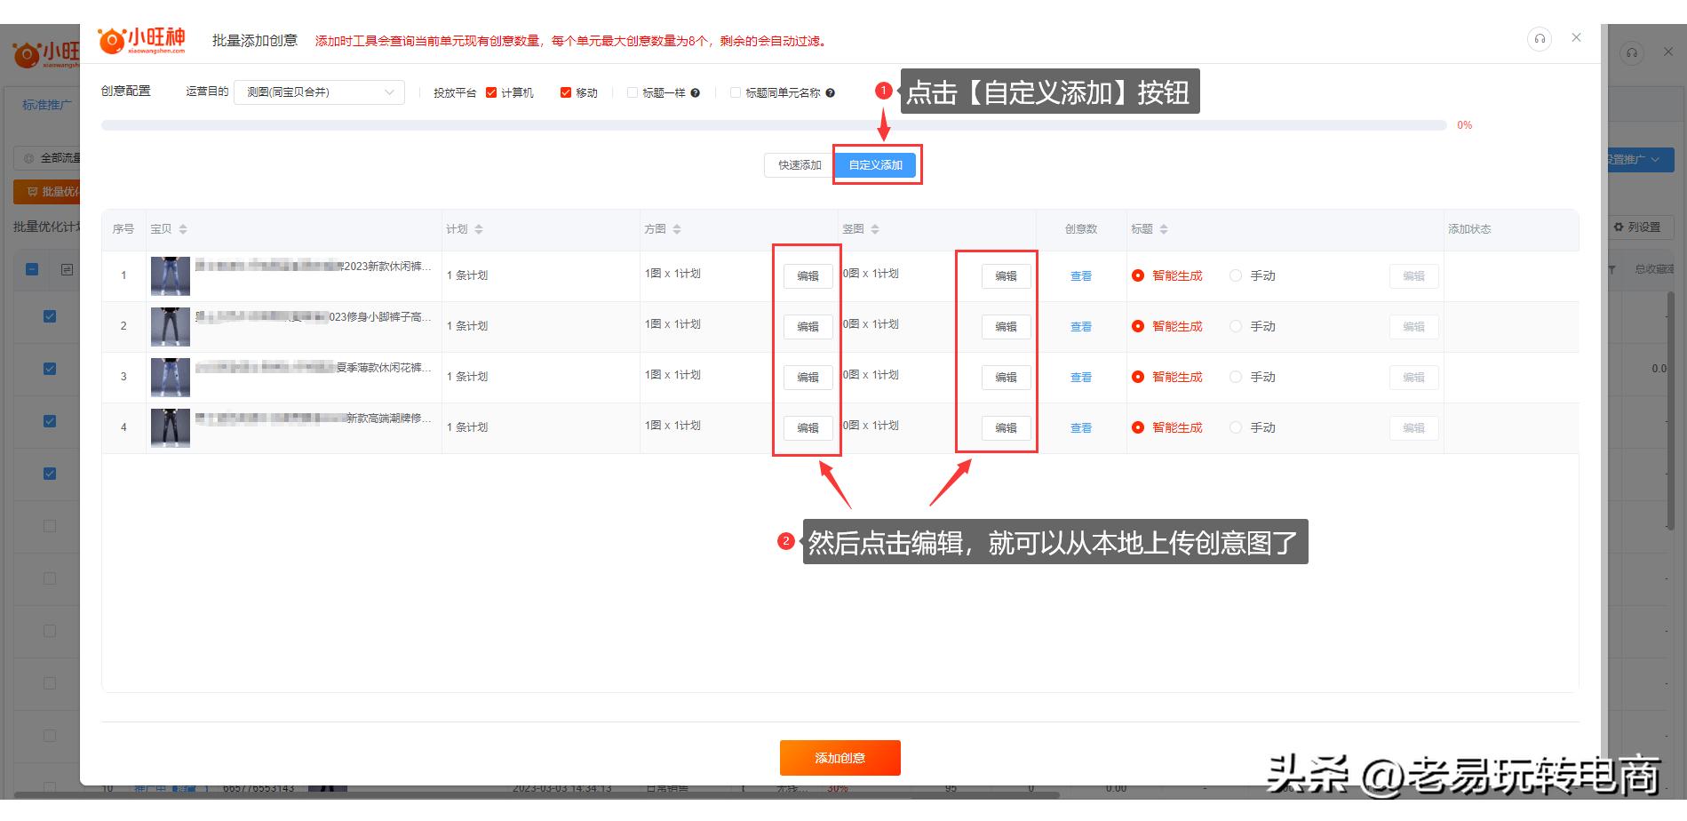Open the 查看 link in row 1

tap(1080, 275)
